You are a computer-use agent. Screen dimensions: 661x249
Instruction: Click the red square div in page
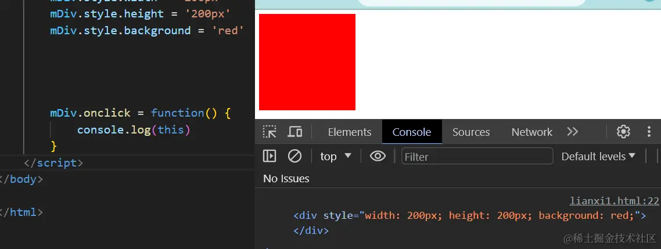click(307, 62)
